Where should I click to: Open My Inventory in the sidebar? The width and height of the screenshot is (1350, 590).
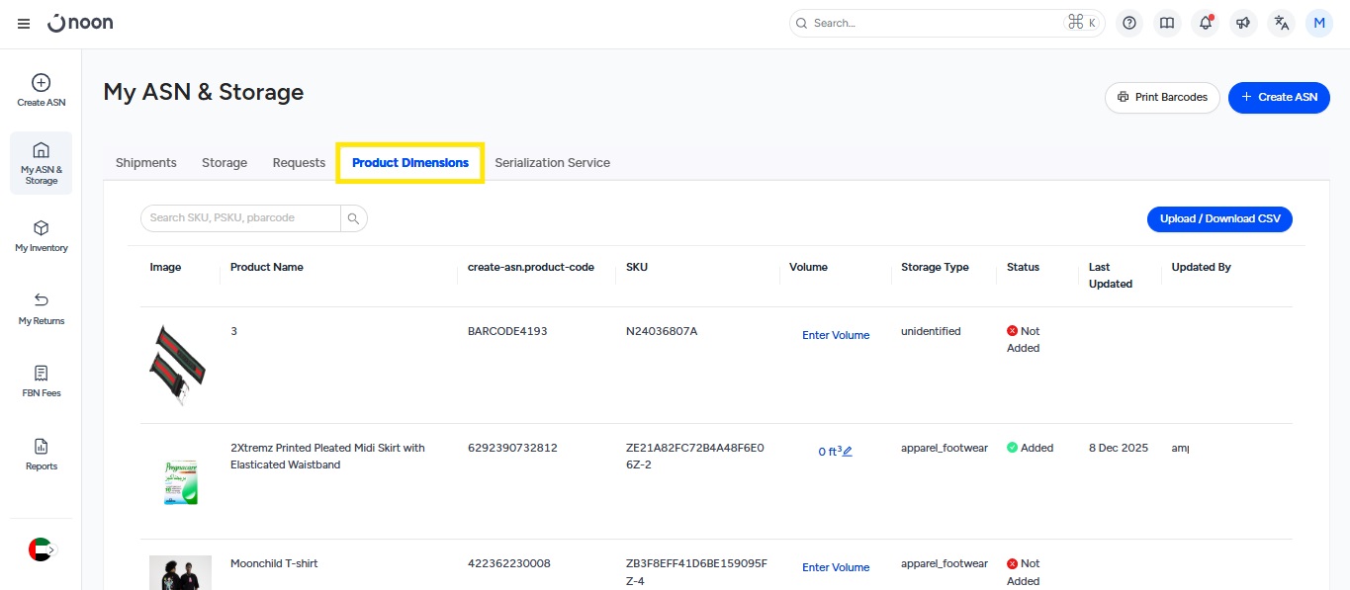tap(42, 236)
